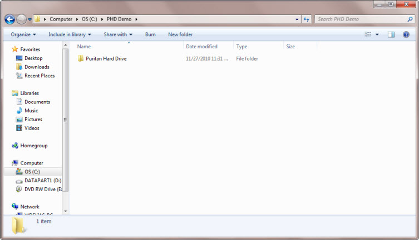Sort by the Type column header
419x240 pixels.
coord(241,47)
